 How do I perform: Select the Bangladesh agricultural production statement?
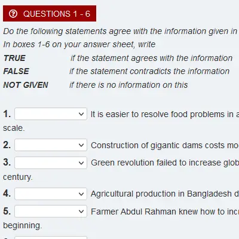tap(165, 194)
